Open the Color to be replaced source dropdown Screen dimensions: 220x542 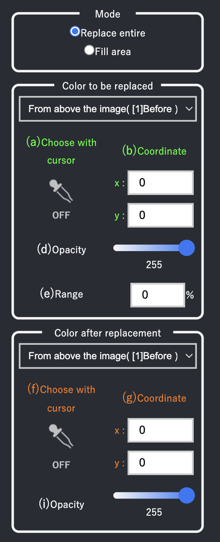108,109
